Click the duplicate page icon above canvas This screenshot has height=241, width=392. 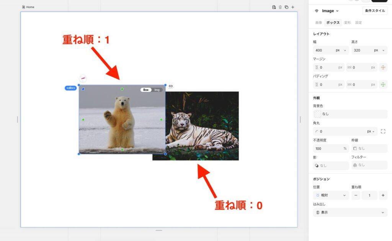[x=286, y=7]
